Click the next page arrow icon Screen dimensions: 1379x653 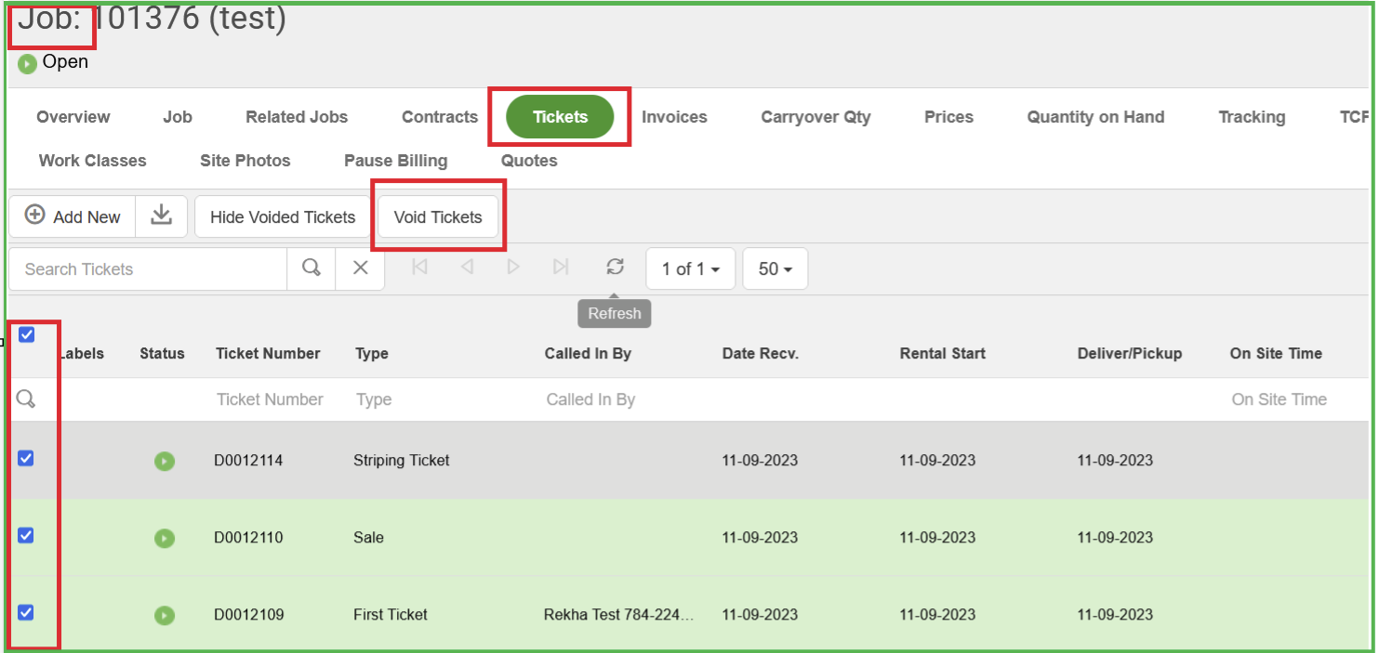click(x=513, y=268)
